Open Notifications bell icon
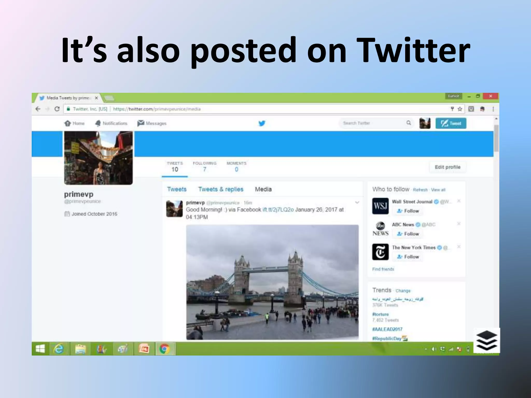531x398 pixels. click(x=98, y=123)
